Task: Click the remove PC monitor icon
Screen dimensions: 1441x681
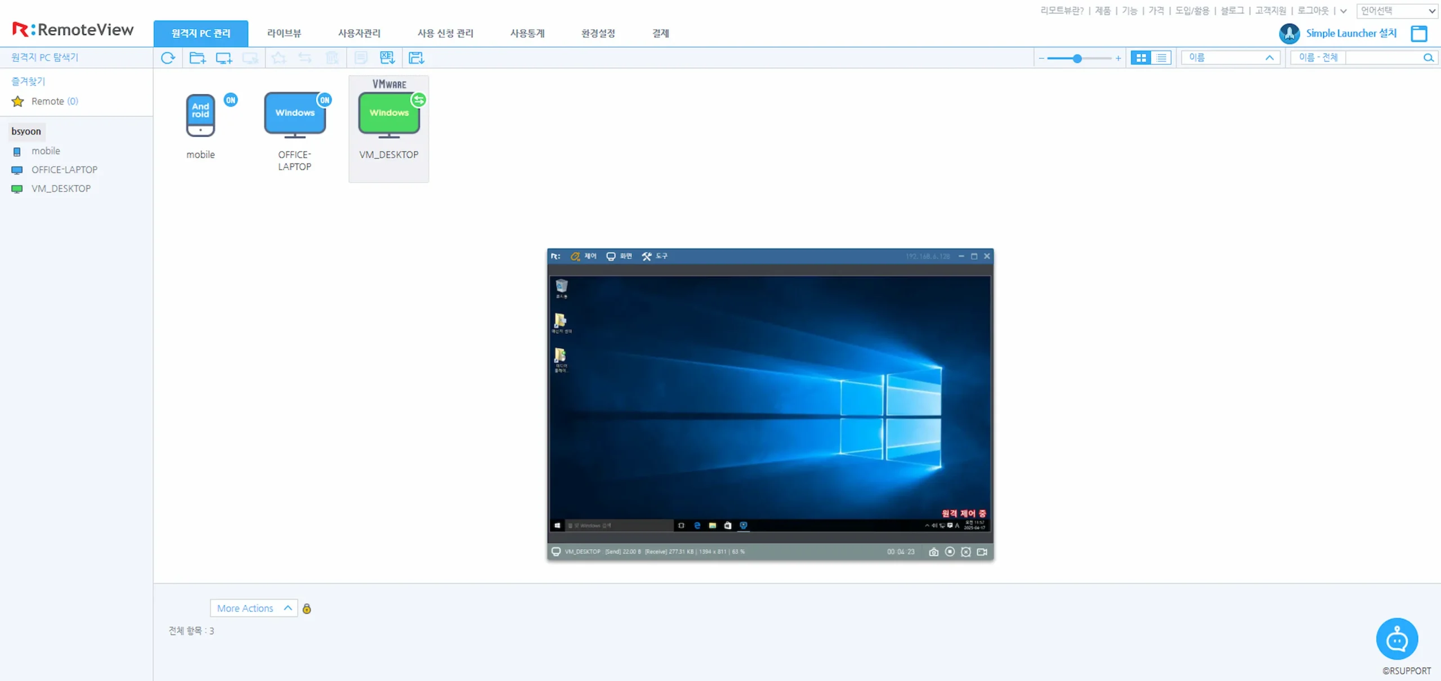Action: 250,57
